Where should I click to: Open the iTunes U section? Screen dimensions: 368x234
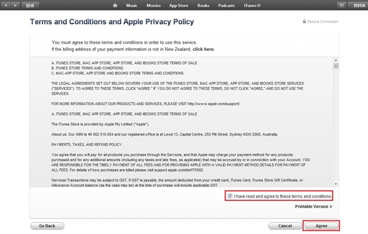click(x=252, y=6)
